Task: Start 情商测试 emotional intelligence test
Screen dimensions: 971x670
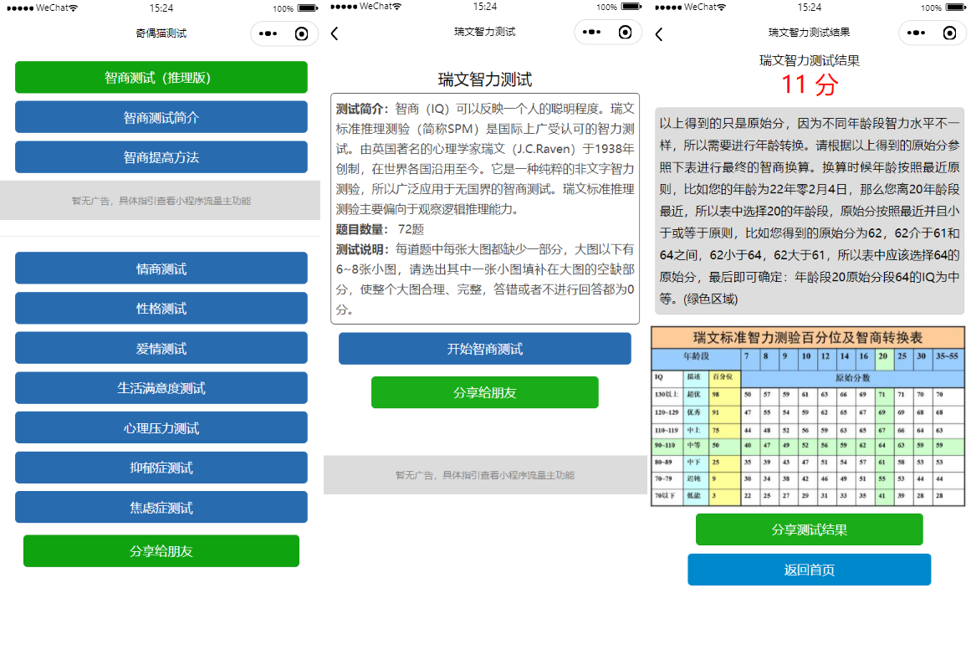Action: (x=161, y=269)
